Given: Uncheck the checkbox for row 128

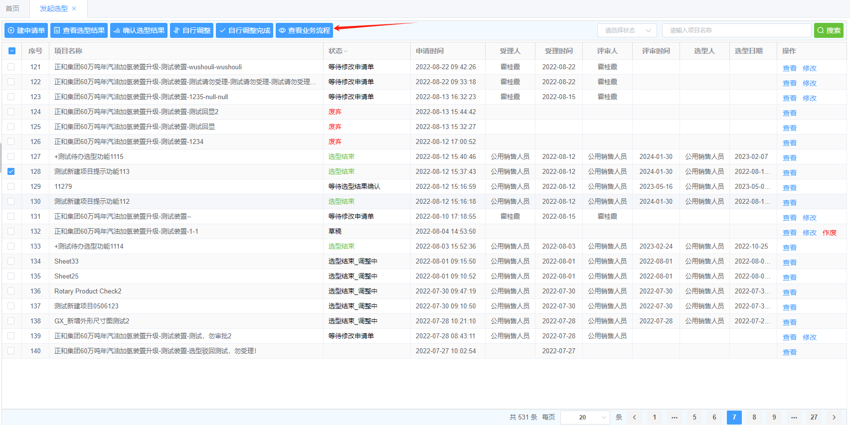Looking at the screenshot, I should (11, 171).
